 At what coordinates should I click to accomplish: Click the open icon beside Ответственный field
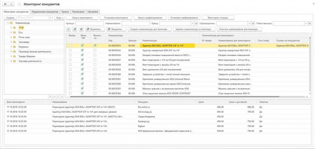(x=310, y=23)
